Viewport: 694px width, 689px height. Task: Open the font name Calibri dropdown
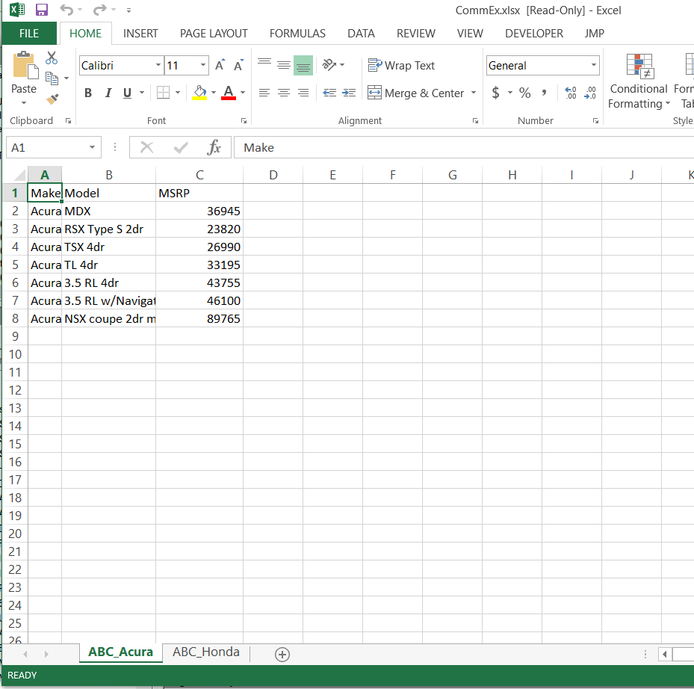pos(158,66)
